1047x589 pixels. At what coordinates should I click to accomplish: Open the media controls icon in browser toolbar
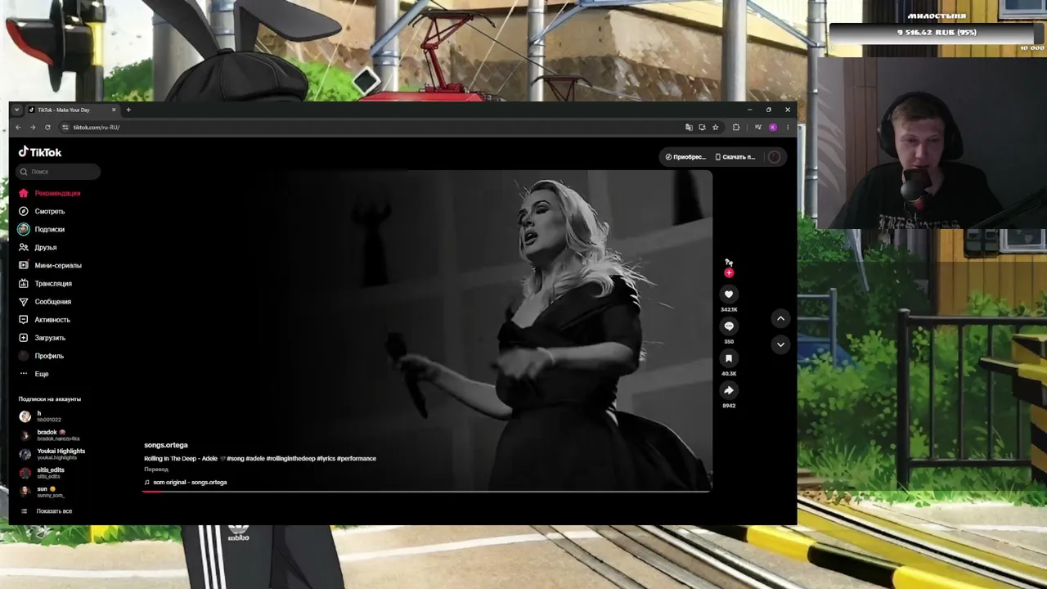pyautogui.click(x=758, y=128)
